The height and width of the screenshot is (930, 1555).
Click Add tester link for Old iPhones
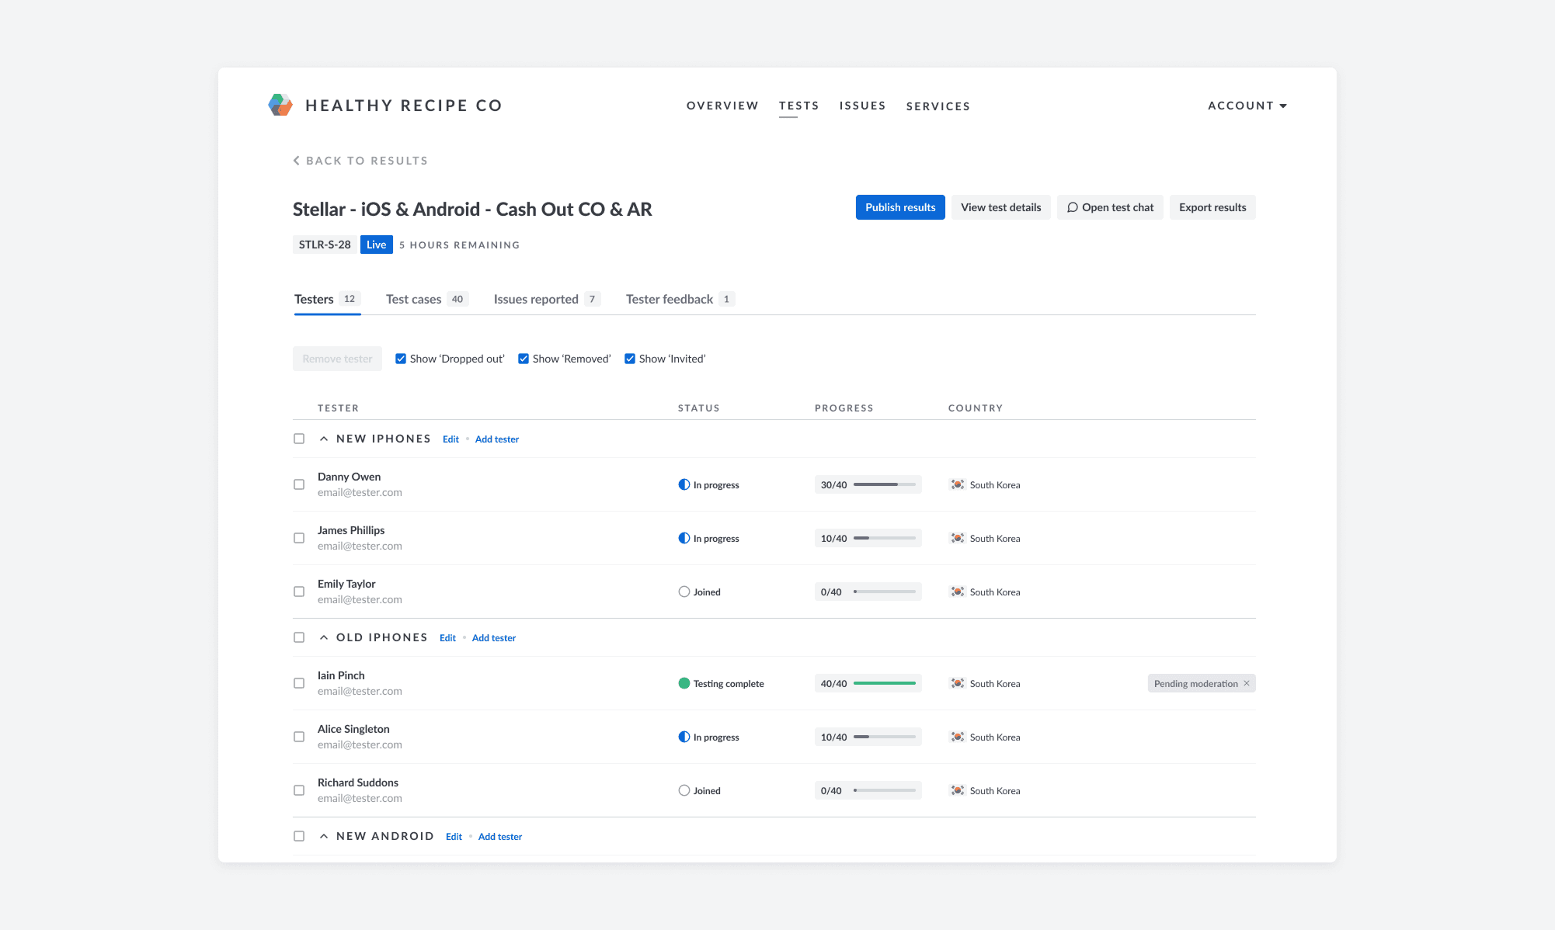[494, 638]
